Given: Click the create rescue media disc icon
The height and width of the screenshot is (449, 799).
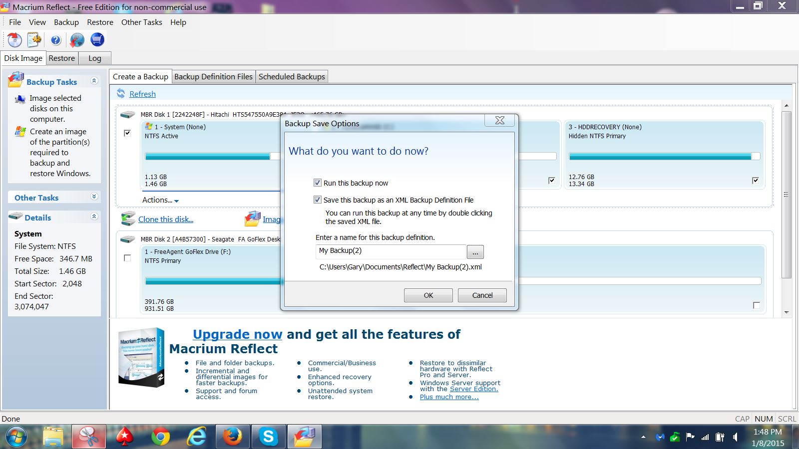Looking at the screenshot, I should (x=14, y=39).
